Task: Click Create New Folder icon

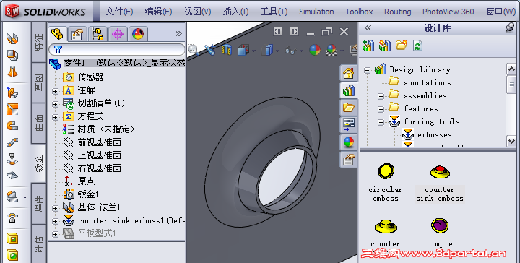Action: (x=402, y=45)
